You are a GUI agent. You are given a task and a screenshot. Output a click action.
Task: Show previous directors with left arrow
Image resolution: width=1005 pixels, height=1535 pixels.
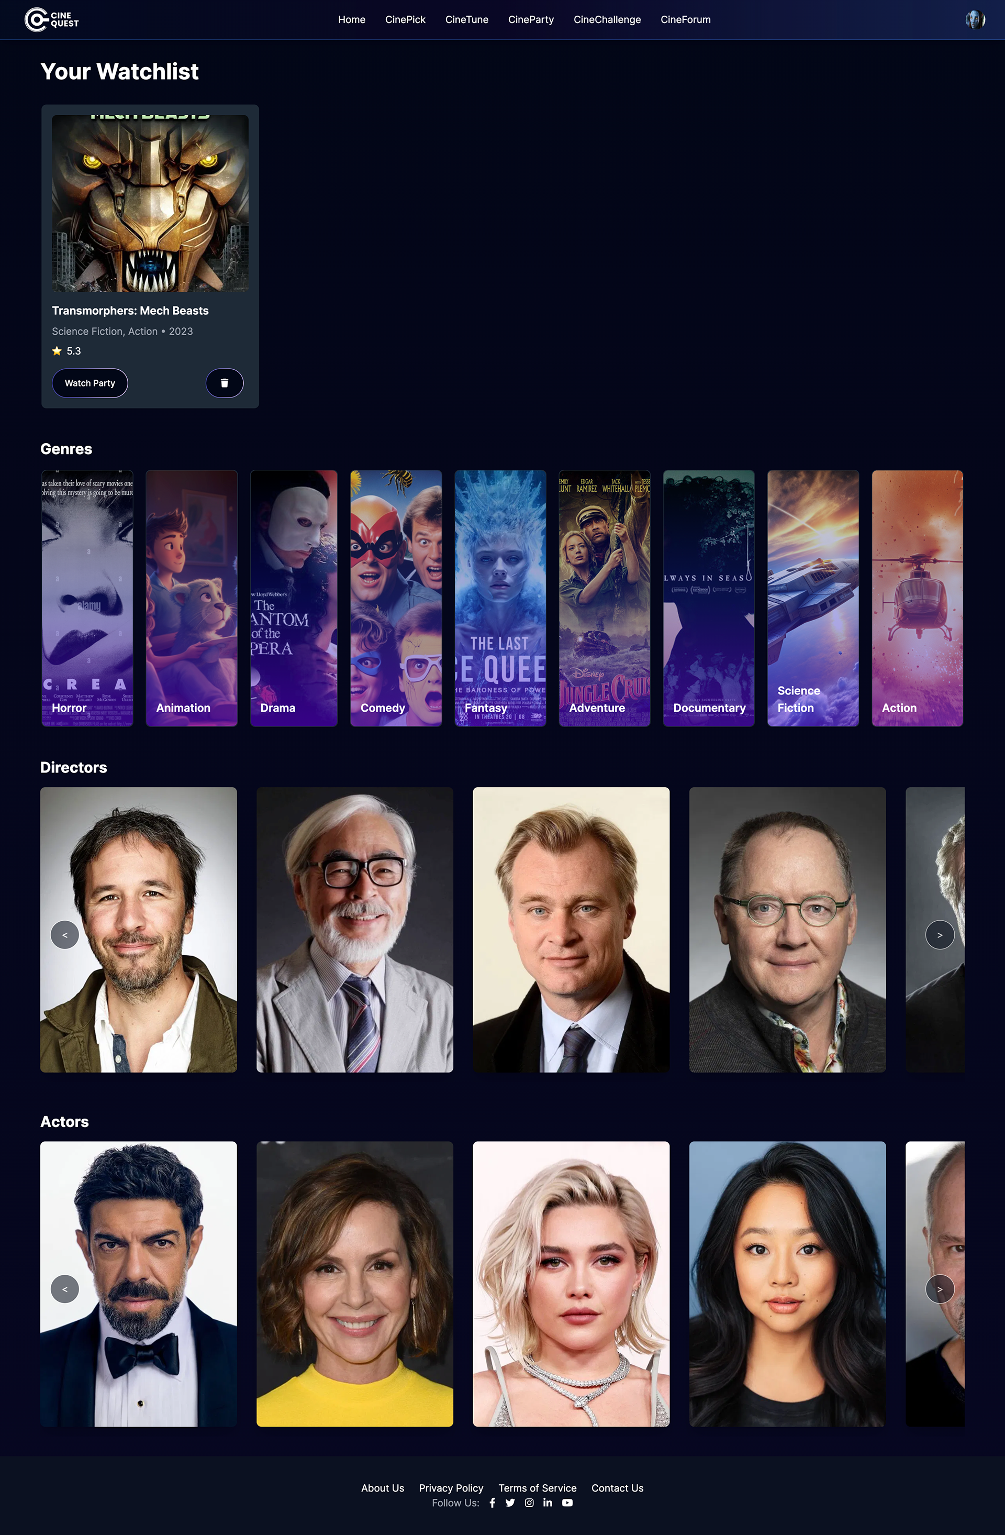(x=64, y=934)
